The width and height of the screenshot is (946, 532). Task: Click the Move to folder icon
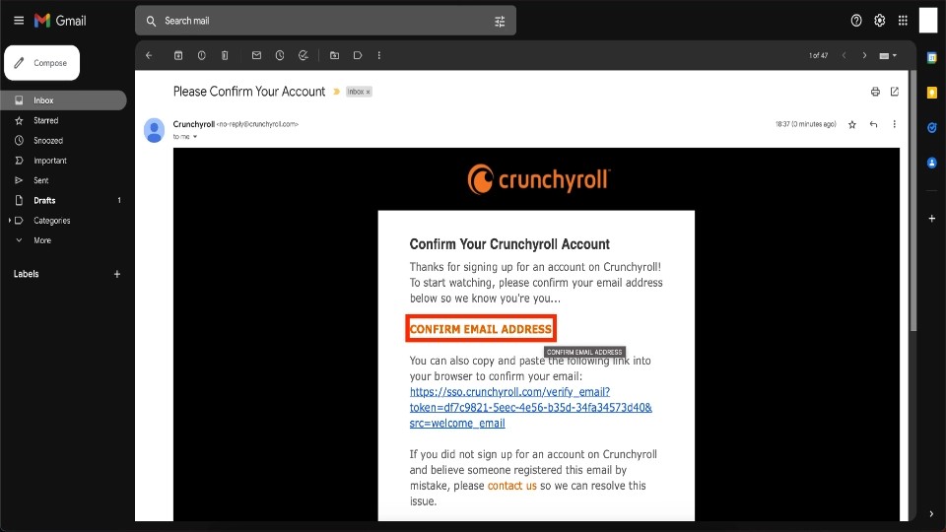(x=334, y=55)
